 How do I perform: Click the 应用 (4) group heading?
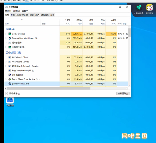10,29
